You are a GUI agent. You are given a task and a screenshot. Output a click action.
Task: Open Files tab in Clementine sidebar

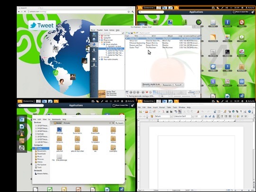pos(94,40)
